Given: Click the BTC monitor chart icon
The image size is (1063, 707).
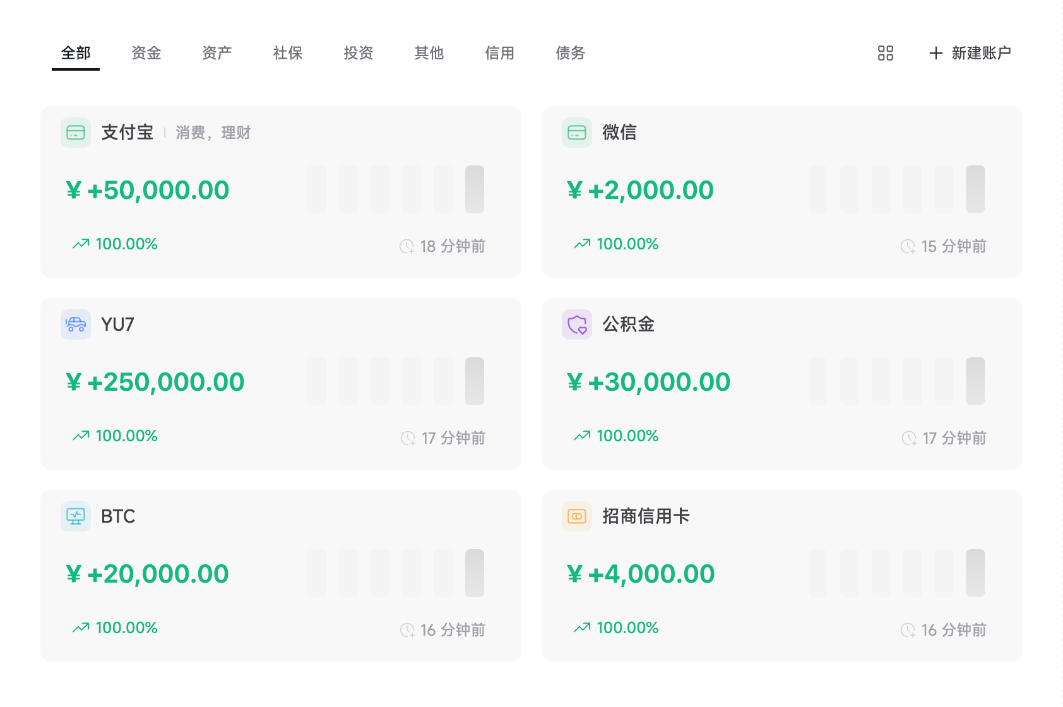Looking at the screenshot, I should tap(76, 516).
